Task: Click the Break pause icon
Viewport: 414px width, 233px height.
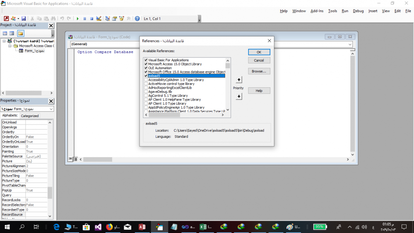Action: (x=85, y=19)
